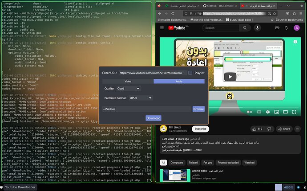307x191 pixels.
Task: Go back in Firefox
Action: [160, 13]
